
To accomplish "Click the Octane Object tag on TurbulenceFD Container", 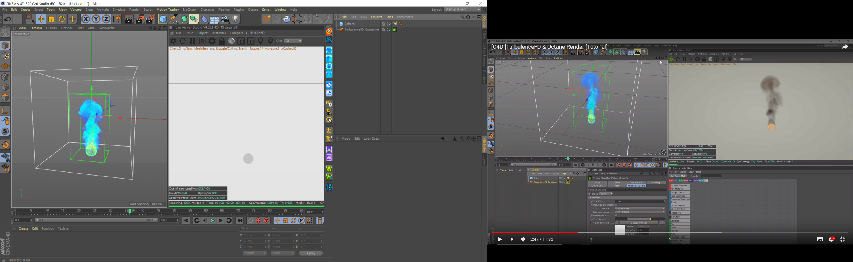I will click(395, 30).
